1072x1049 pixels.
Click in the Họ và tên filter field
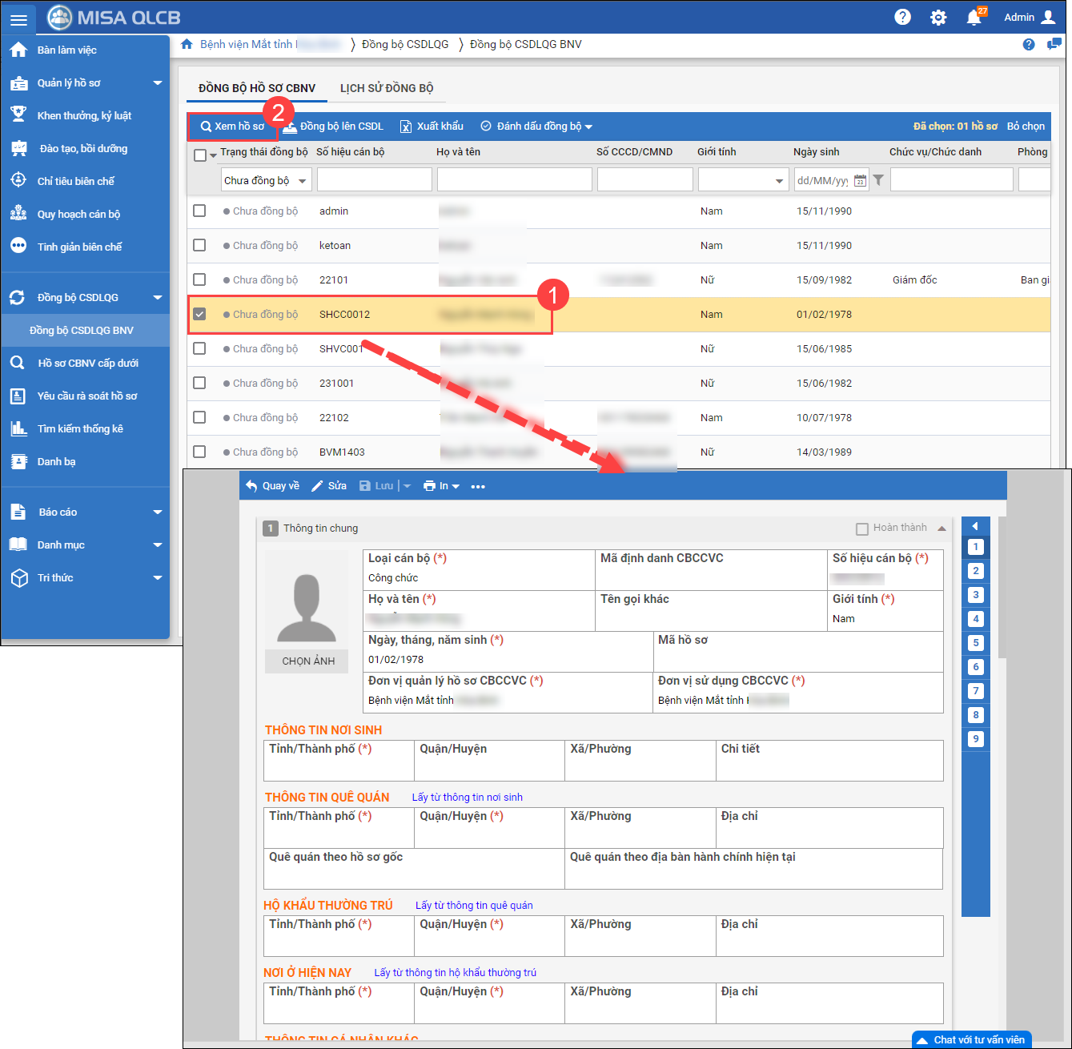[515, 179]
